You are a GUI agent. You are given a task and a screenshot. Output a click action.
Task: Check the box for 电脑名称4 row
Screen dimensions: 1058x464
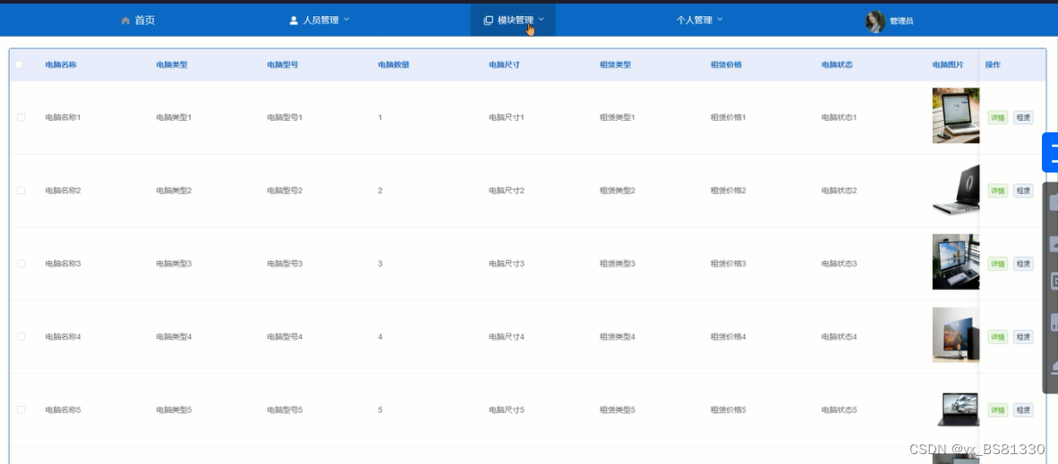pos(21,336)
